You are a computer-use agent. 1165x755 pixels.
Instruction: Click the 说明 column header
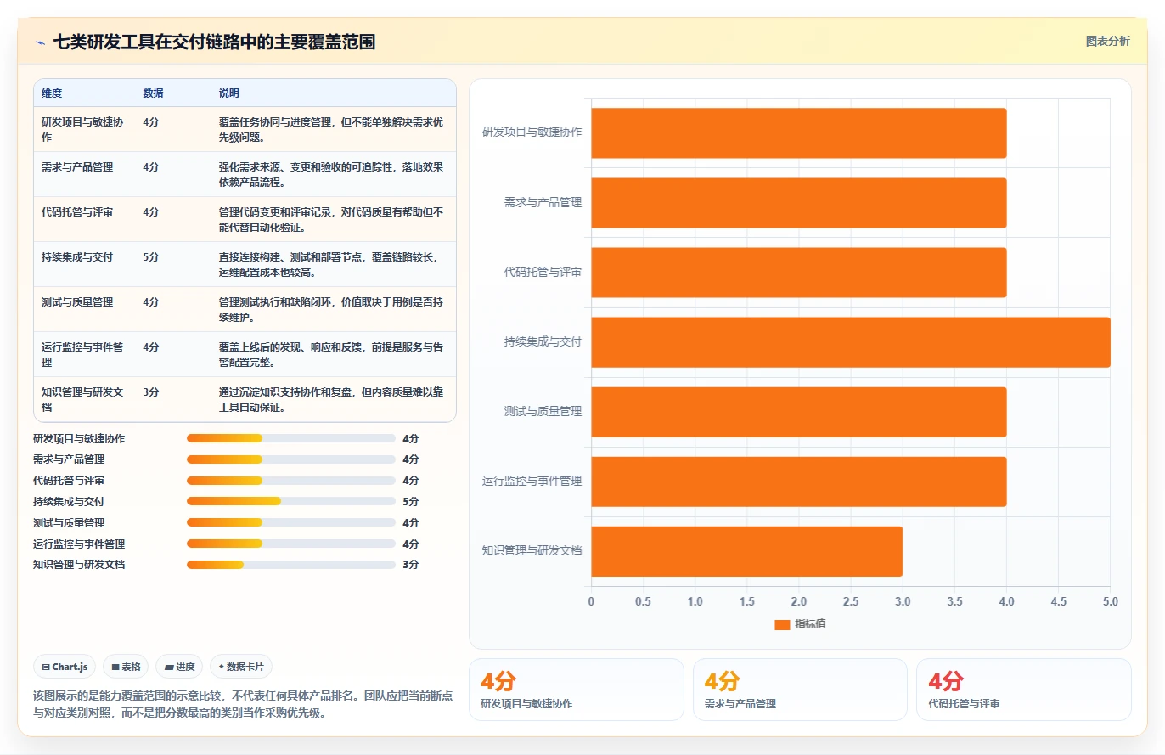pos(229,93)
